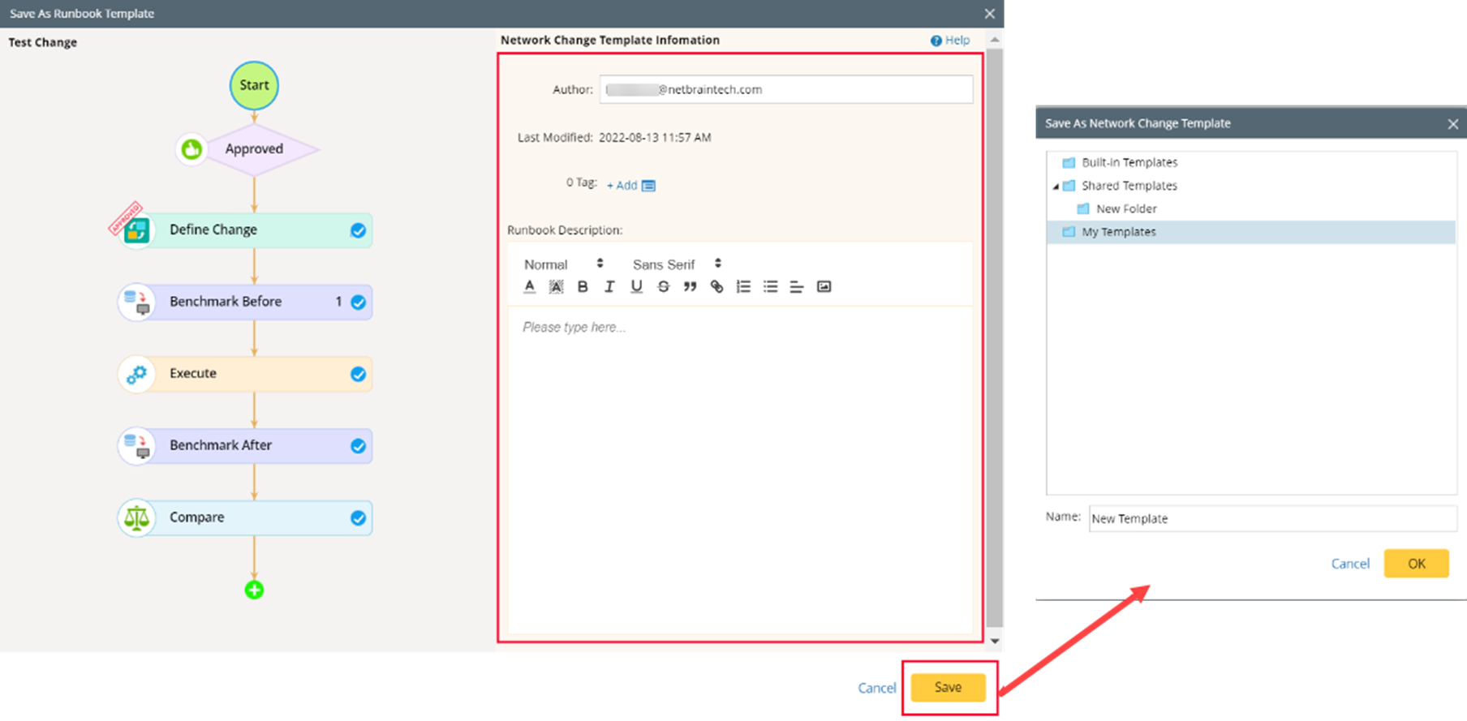Select New Folder under Shared Templates
The image size is (1467, 721).
tap(1126, 208)
